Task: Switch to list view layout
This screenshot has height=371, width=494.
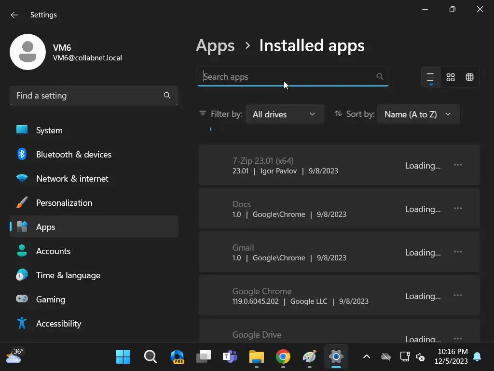Action: tap(431, 77)
